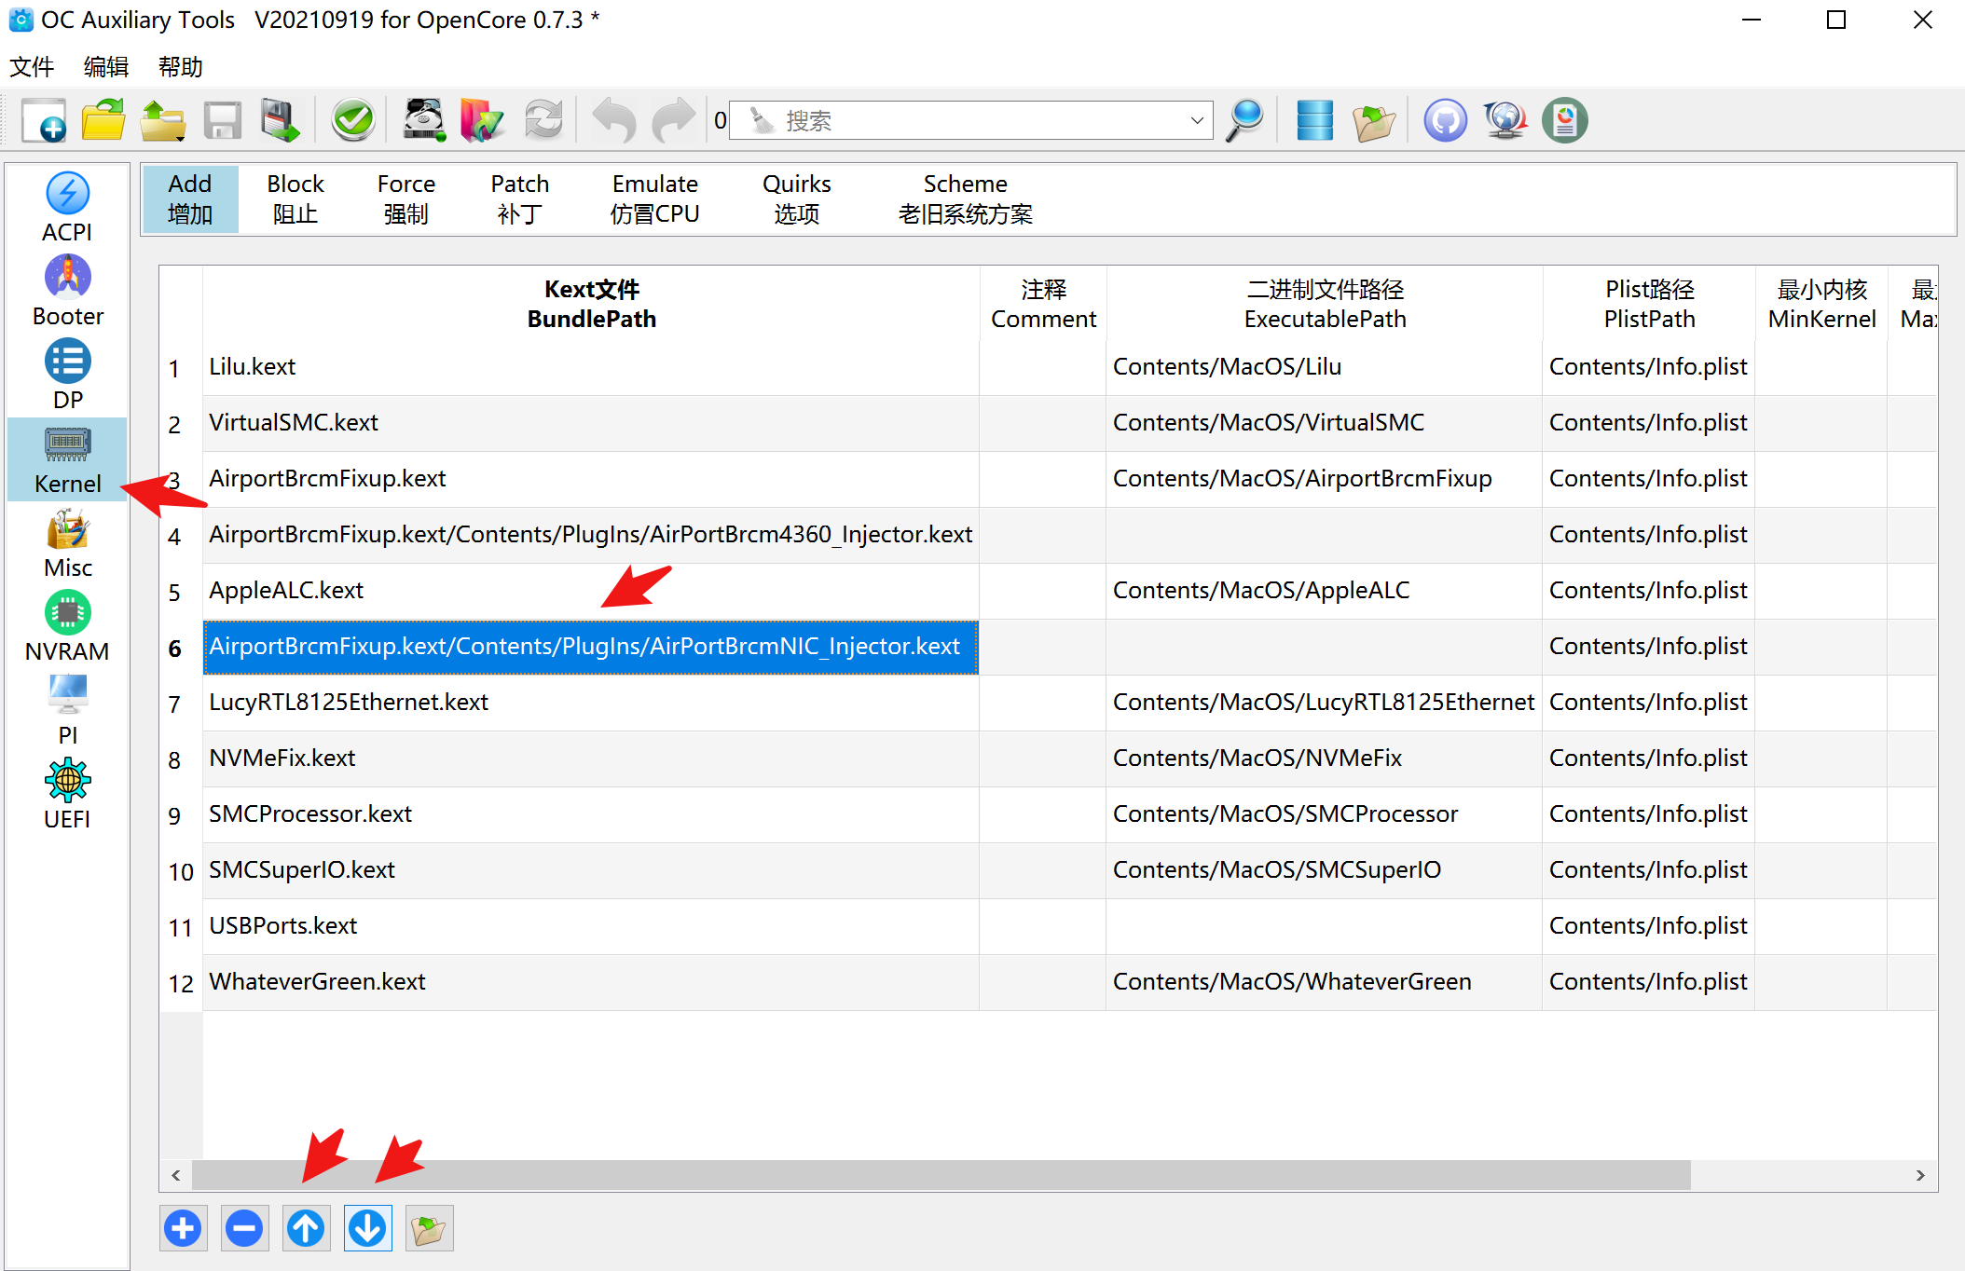The width and height of the screenshot is (1965, 1271).
Task: Open the mount ESP disk icon
Action: pos(424,120)
